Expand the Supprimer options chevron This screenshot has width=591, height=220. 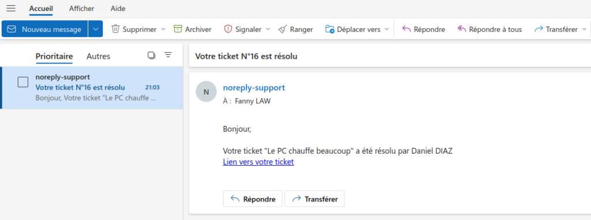point(163,29)
